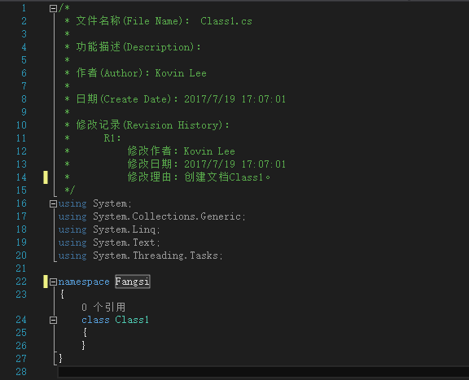Click line number 14 in the margin

[21, 177]
